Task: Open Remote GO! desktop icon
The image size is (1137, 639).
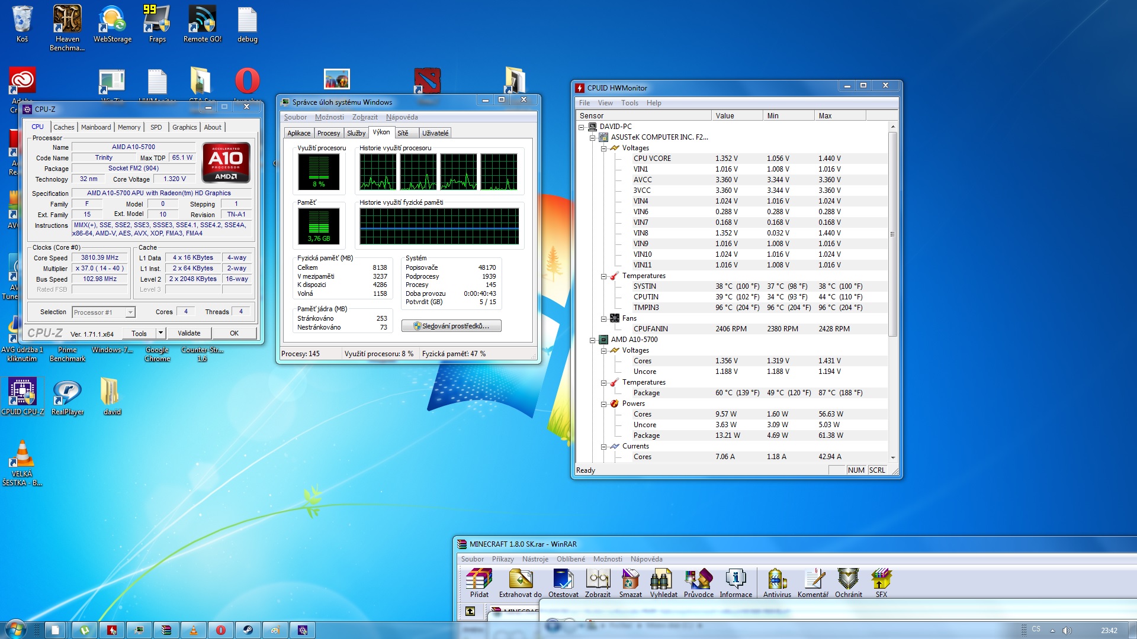Action: [202, 24]
